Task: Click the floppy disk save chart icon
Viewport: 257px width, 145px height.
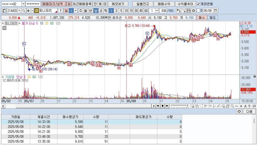Action: [189, 11]
